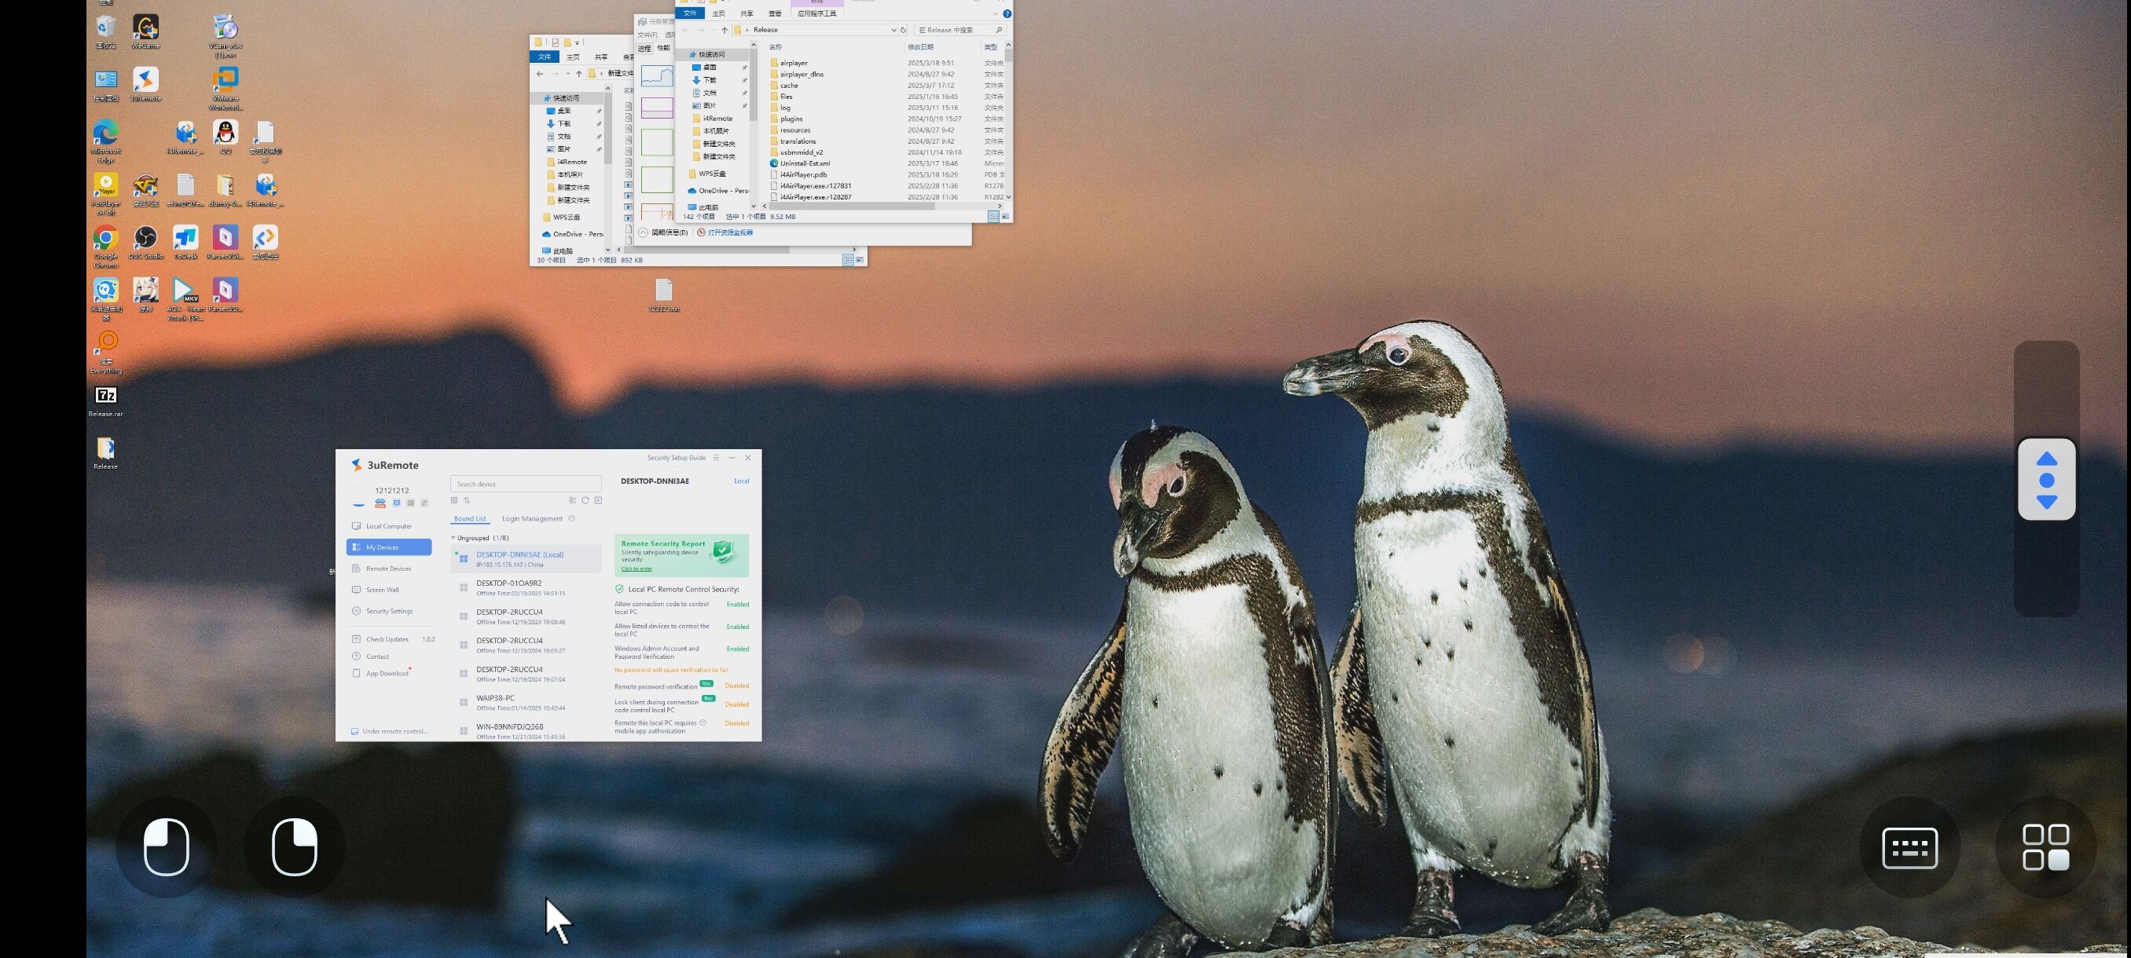This screenshot has height=958, width=2131.
Task: Open Security Settings in 3uRemote
Action: pyautogui.click(x=389, y=611)
